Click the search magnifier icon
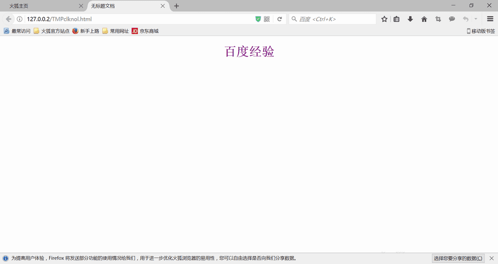 coord(294,19)
